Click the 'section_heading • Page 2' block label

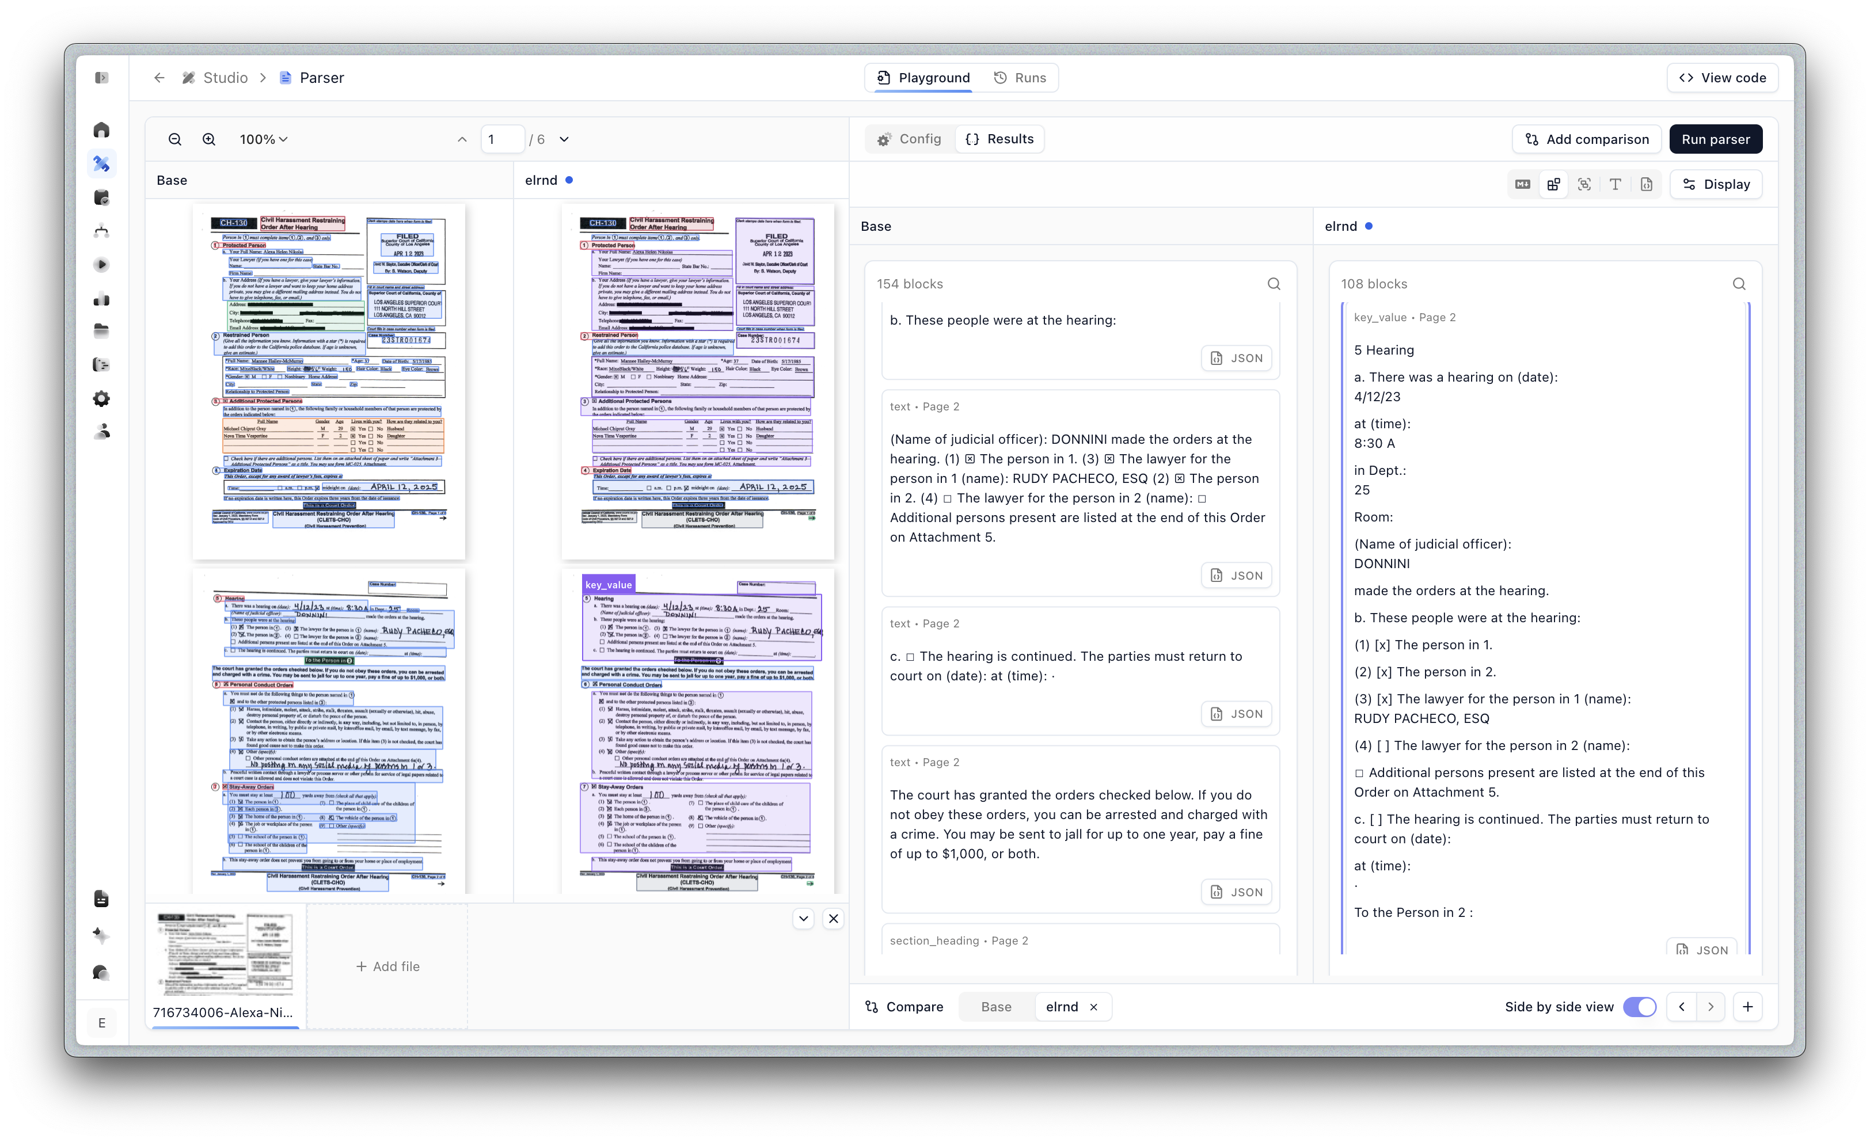[x=959, y=941]
